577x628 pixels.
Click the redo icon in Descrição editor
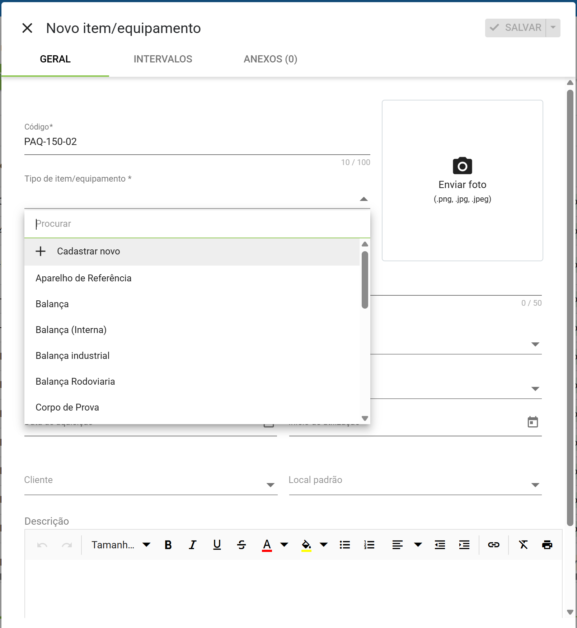pos(67,545)
